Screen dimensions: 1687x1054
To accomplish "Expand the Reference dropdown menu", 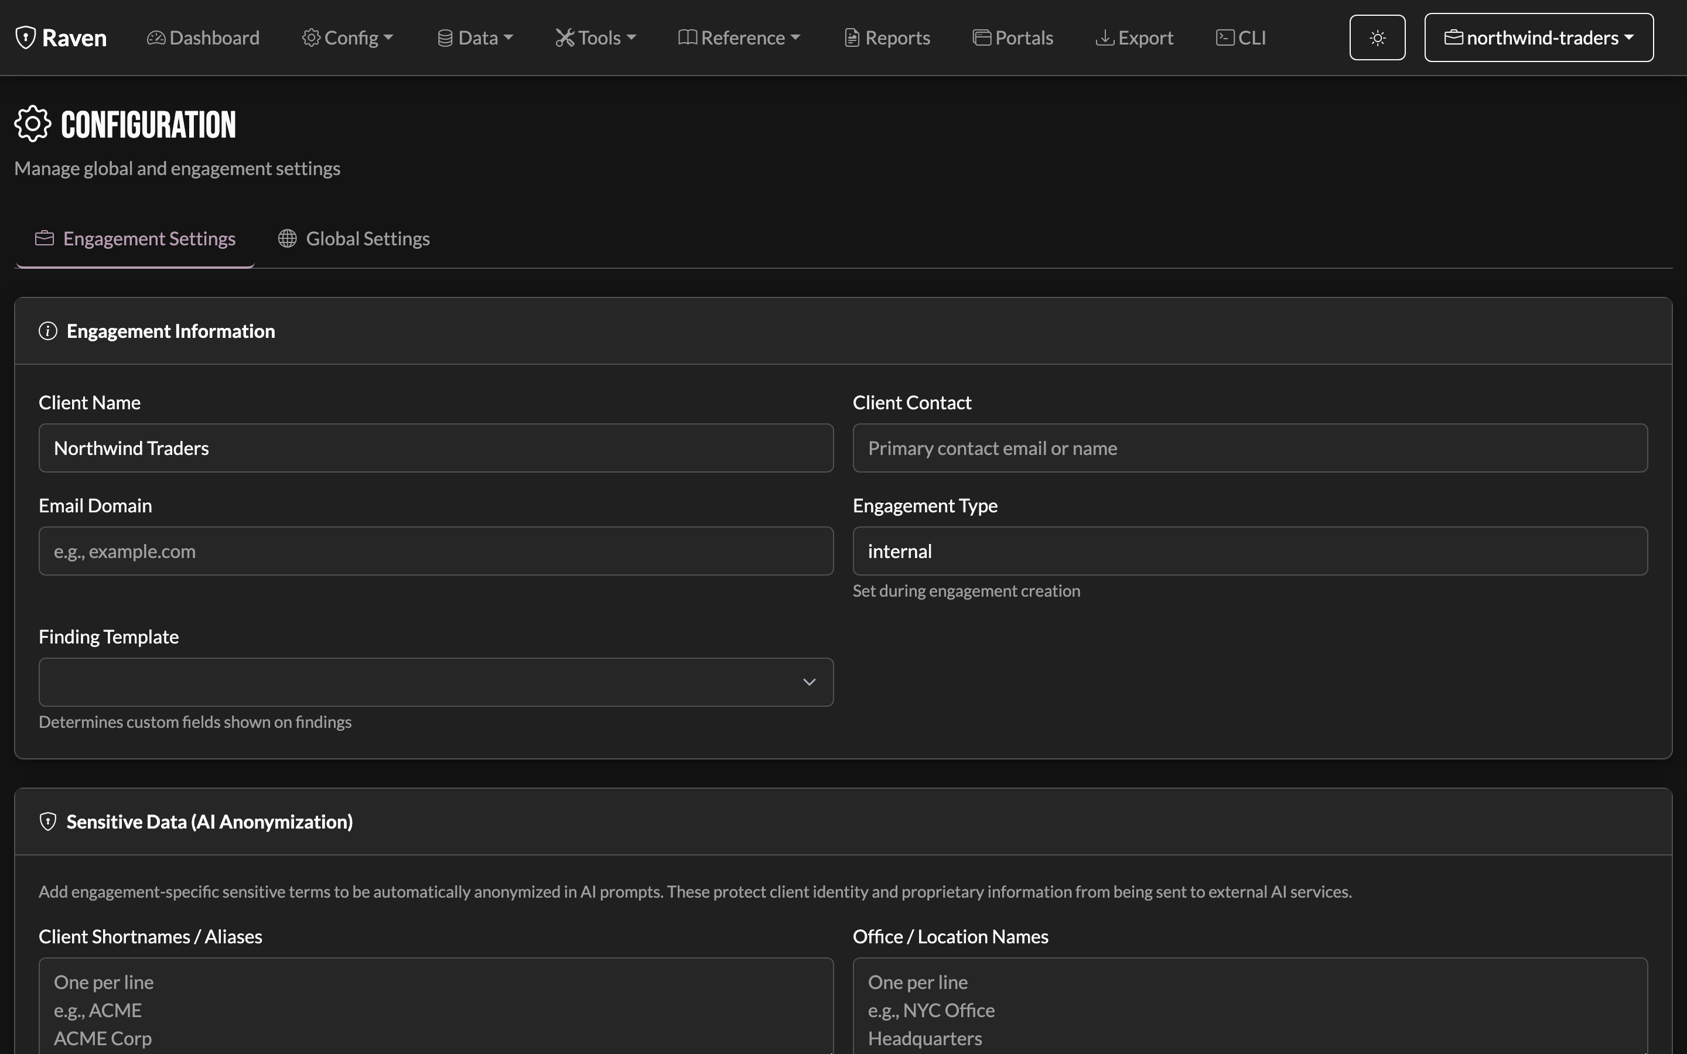I will 740,37.
